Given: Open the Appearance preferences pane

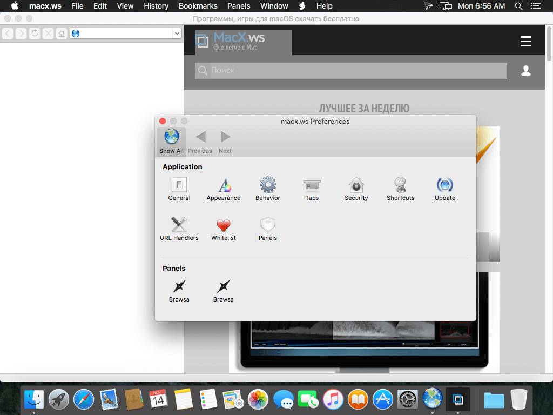Looking at the screenshot, I should pos(223,189).
